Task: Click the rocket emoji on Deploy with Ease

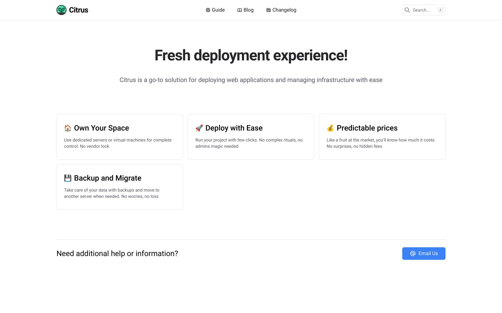Action: point(199,128)
